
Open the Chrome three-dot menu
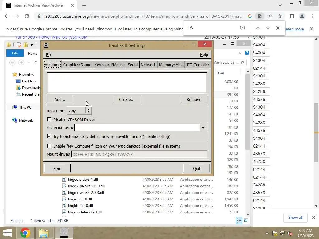tap(312, 16)
